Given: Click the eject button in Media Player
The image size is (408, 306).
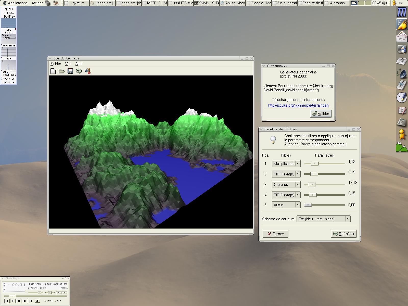Looking at the screenshot, I should (37, 301).
